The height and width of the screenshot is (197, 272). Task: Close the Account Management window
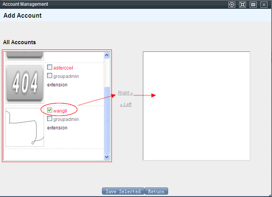point(264,5)
